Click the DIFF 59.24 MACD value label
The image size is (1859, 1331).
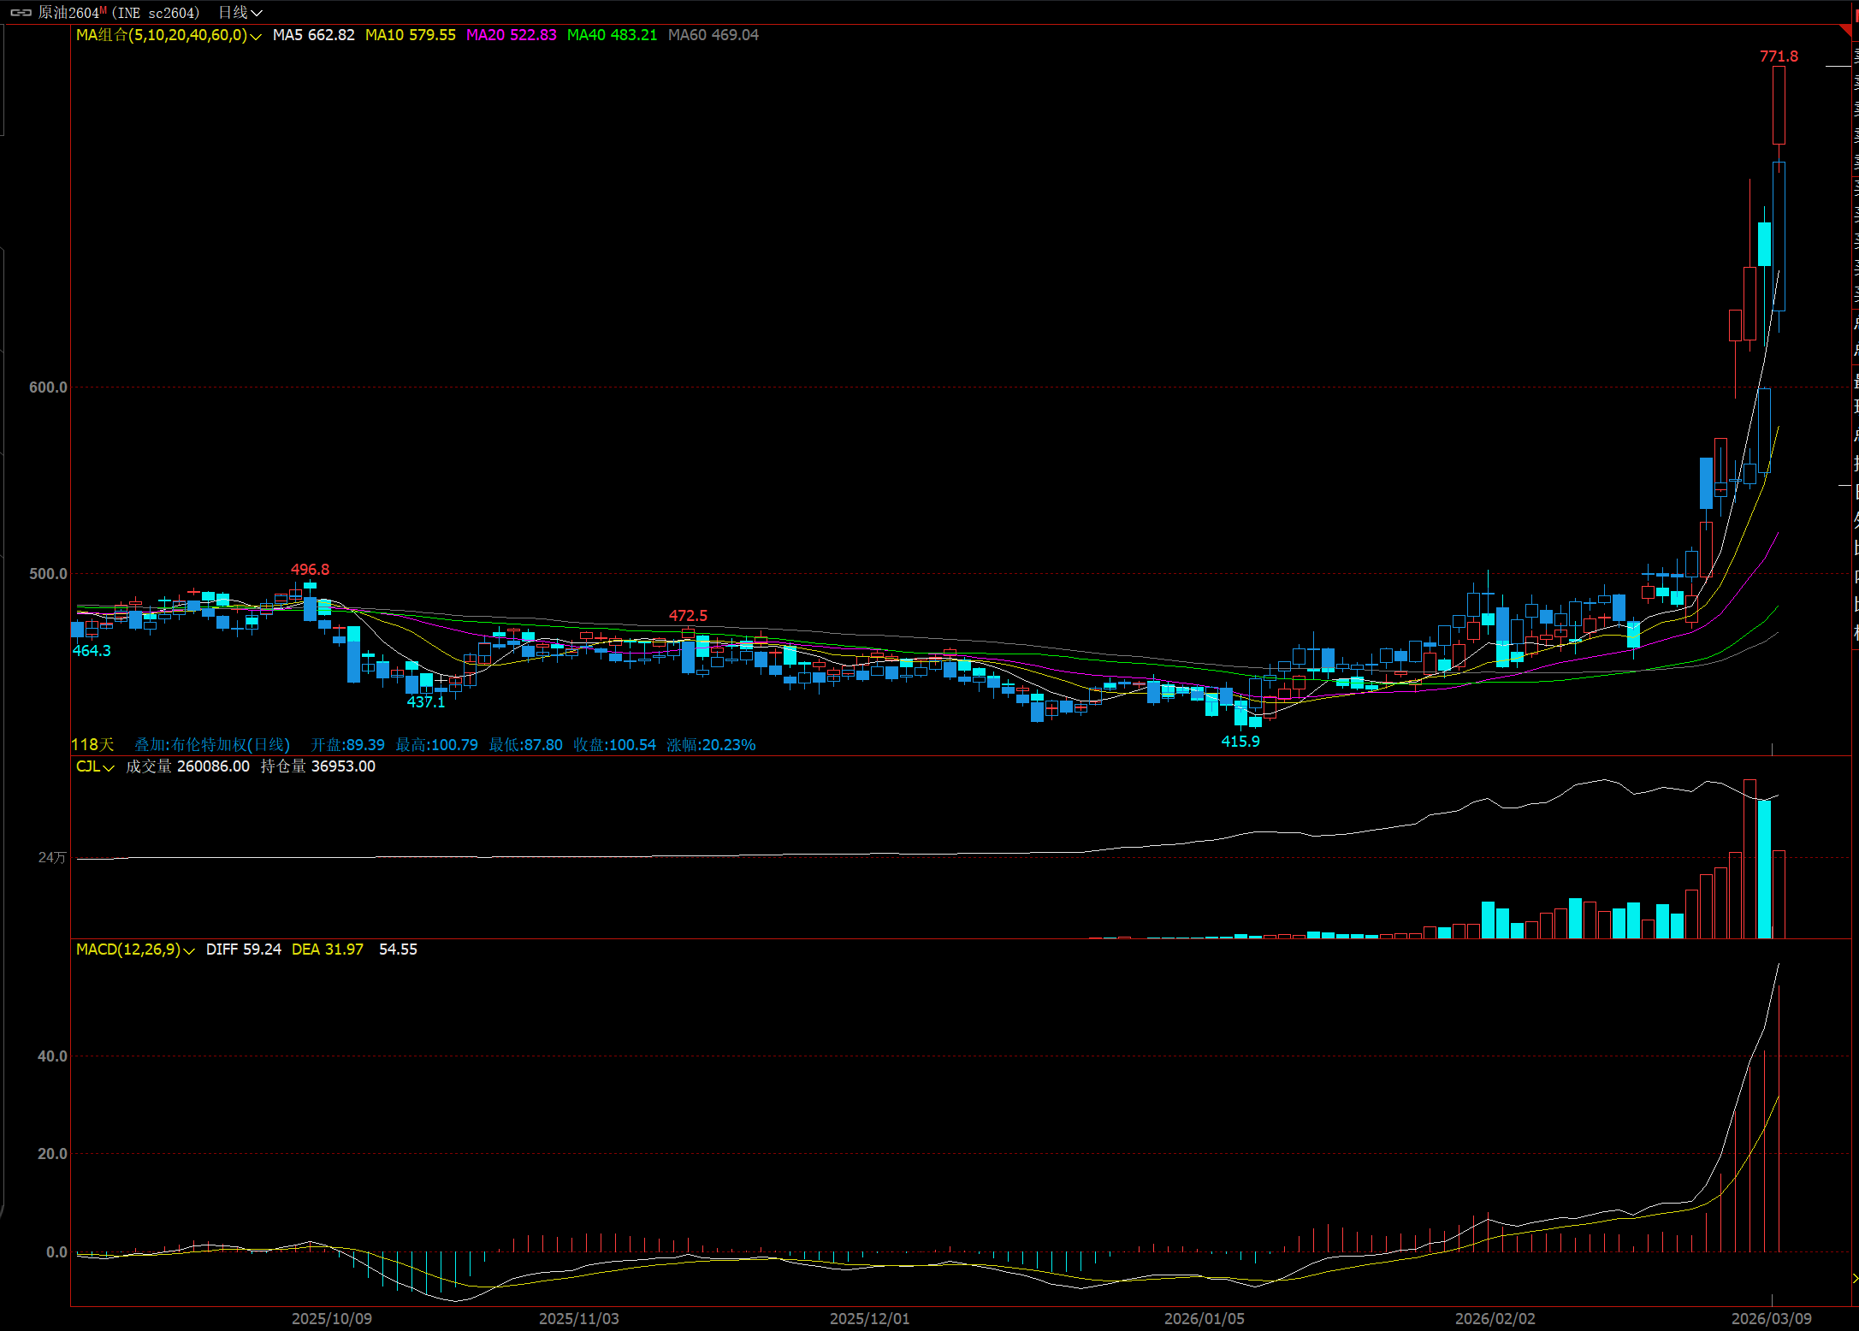(243, 949)
